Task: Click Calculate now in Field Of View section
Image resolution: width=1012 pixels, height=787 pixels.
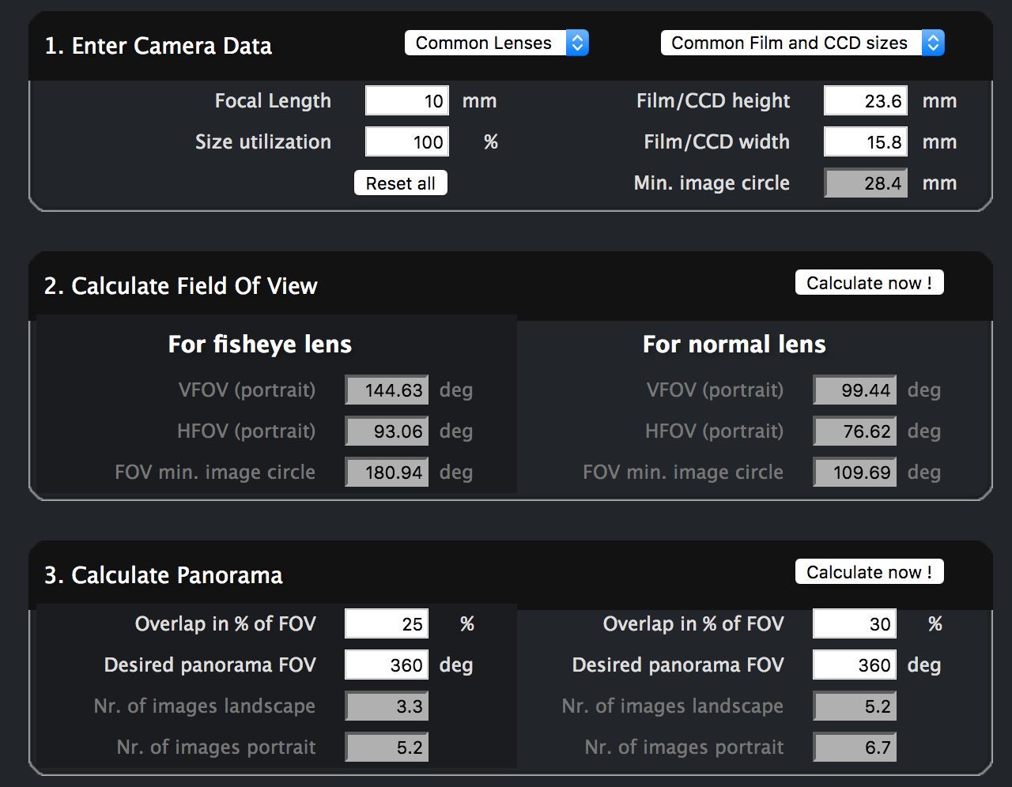Action: coord(870,283)
